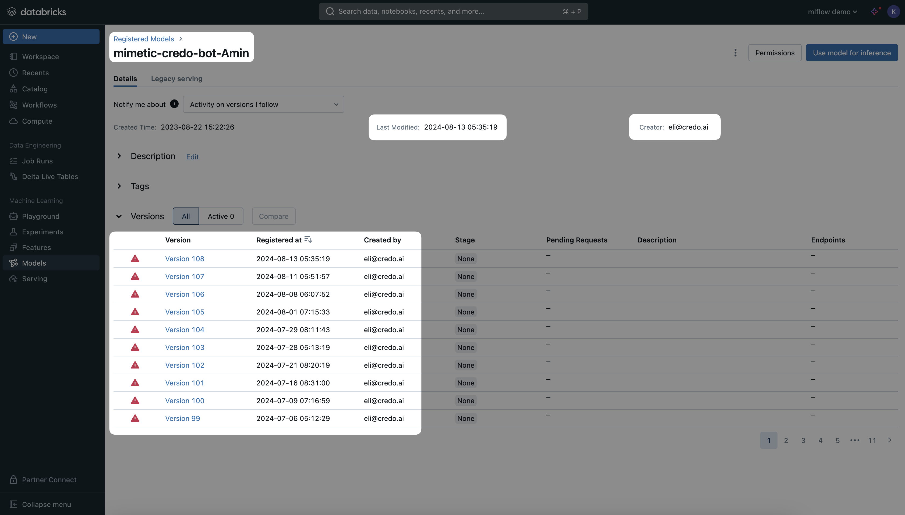Click Edit next to Description

[193, 157]
